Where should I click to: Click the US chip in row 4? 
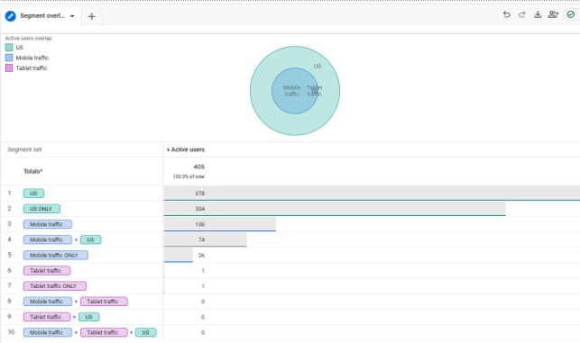(x=90, y=239)
